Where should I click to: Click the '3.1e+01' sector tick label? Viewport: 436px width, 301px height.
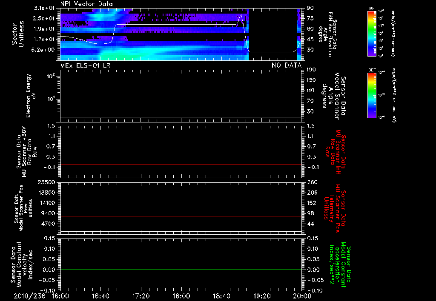(x=44, y=8)
